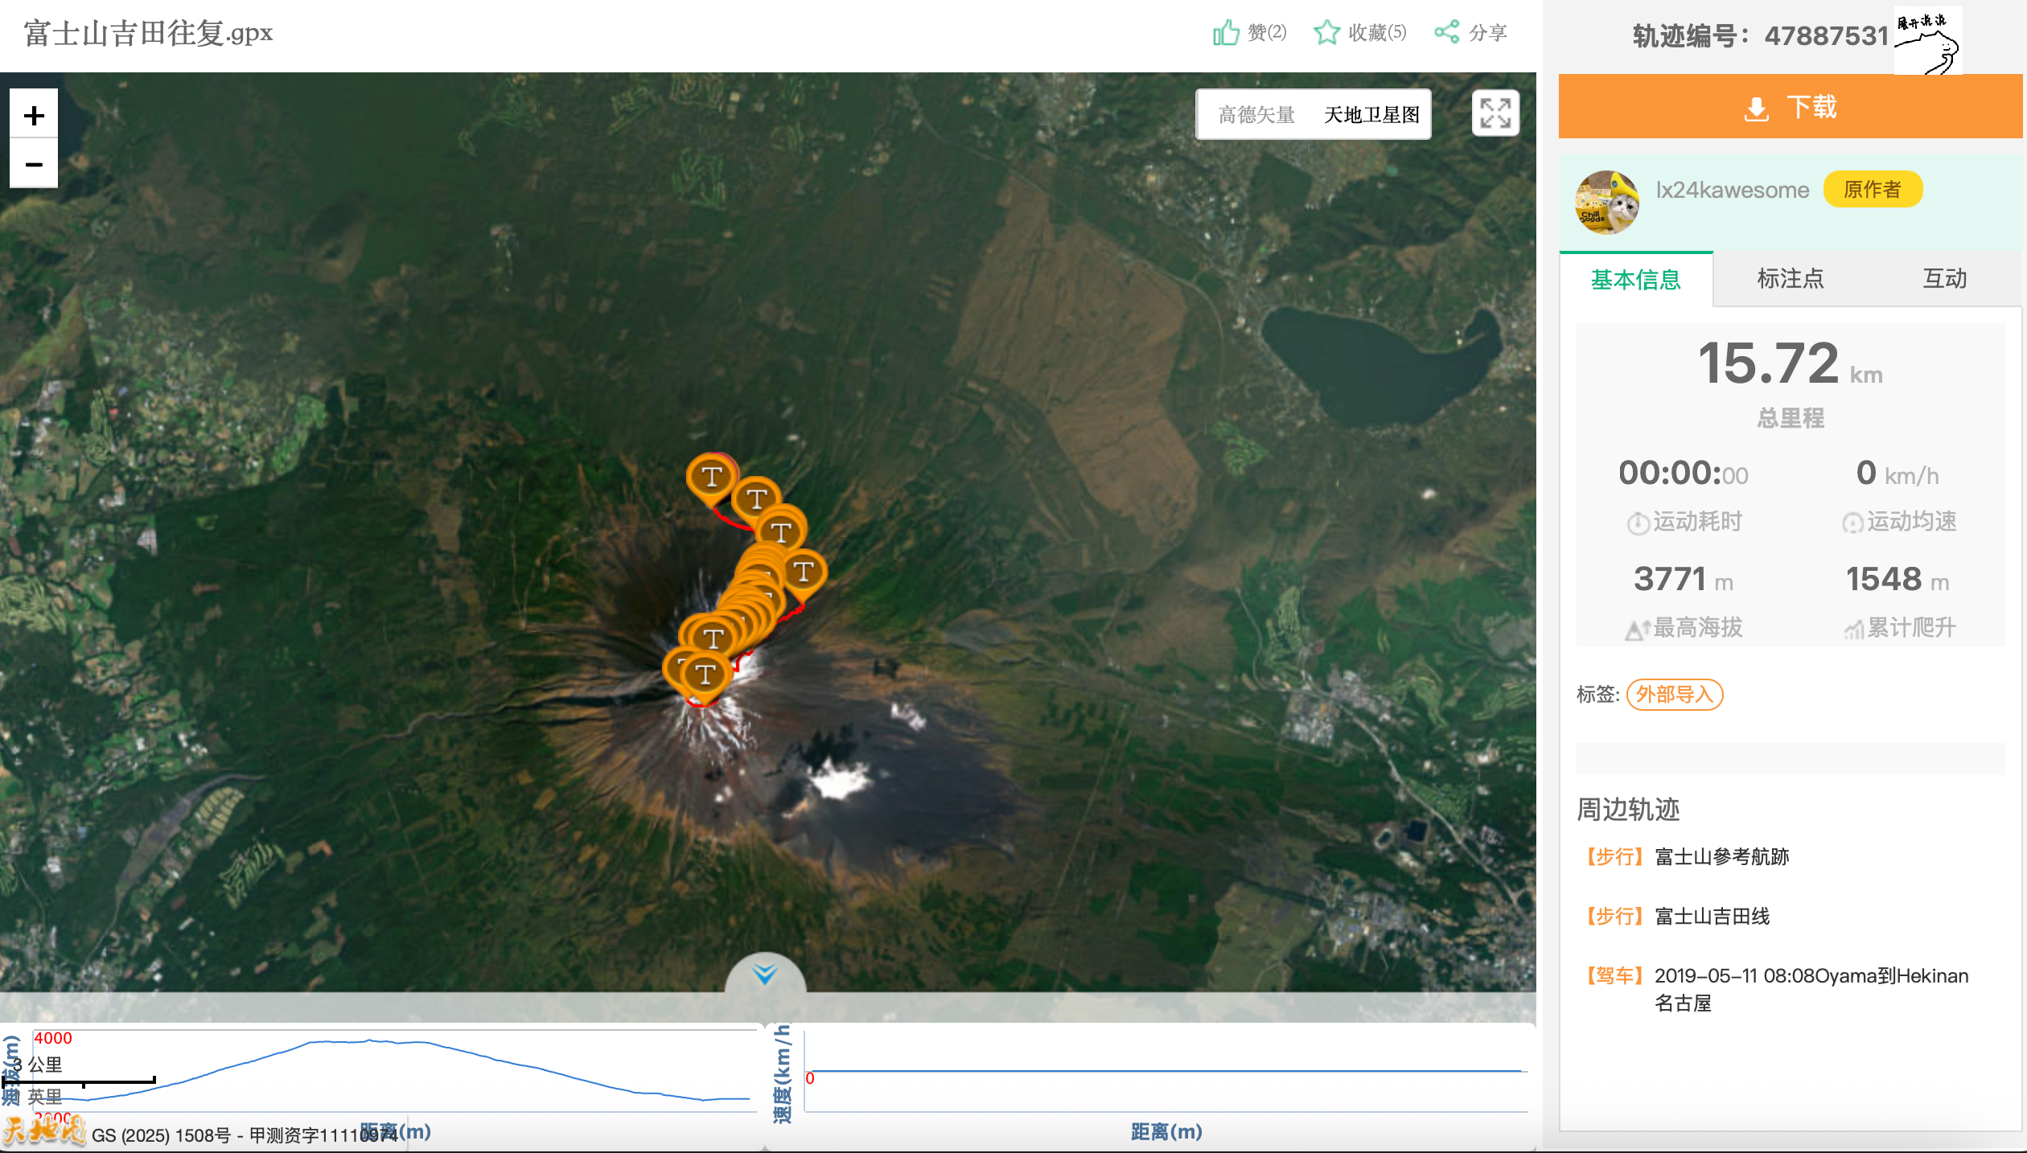Switch map to 高德矢量 layer
Screen dimensions: 2027x1153
point(1256,115)
